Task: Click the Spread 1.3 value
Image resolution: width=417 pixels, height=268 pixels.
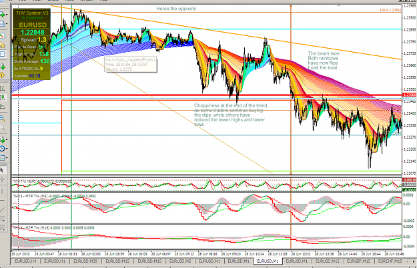Action: [x=42, y=40]
